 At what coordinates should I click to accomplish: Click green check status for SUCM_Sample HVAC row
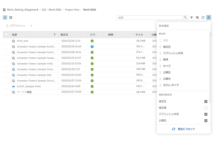(92, 86)
